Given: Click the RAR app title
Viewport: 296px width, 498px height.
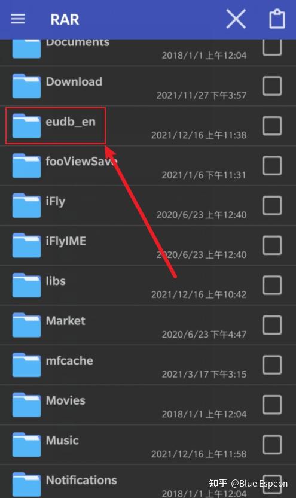Looking at the screenshot, I should tap(65, 19).
